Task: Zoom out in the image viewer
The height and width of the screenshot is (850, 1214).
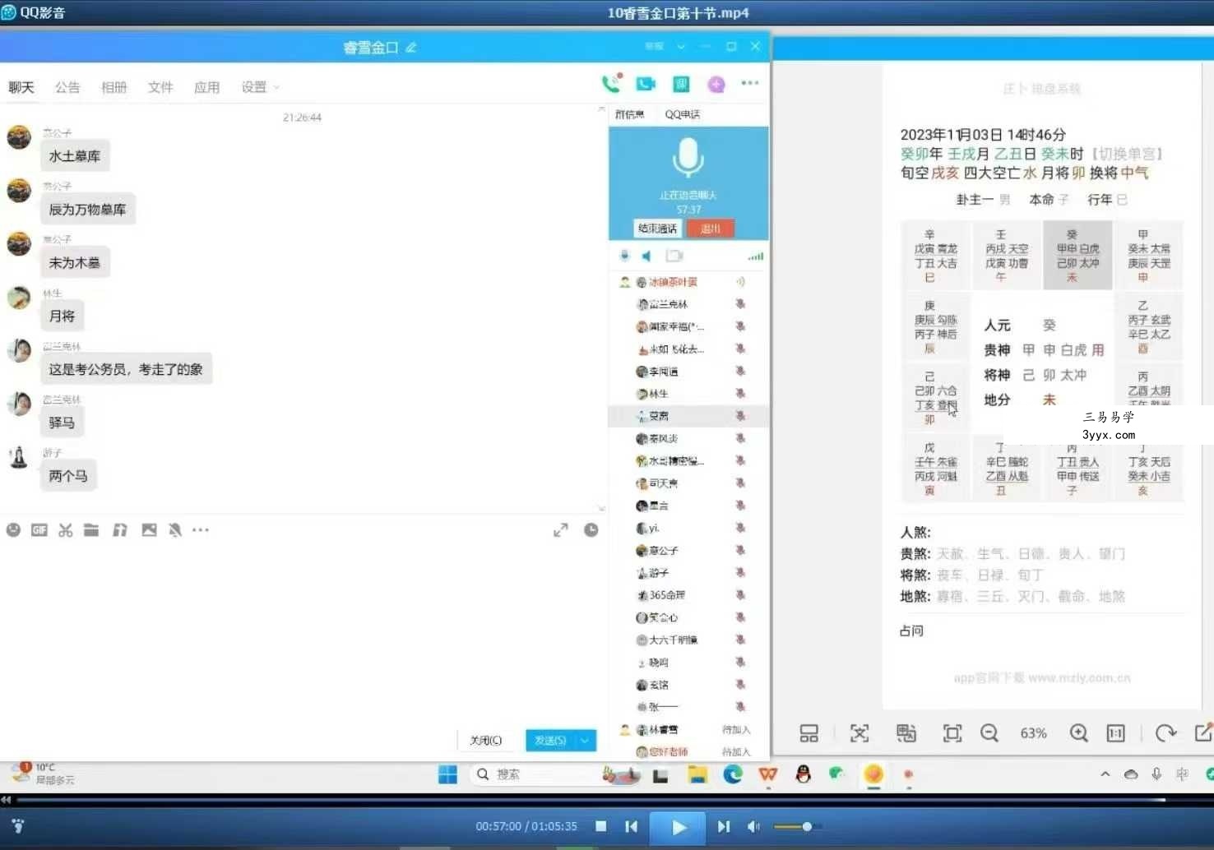Action: [x=989, y=733]
